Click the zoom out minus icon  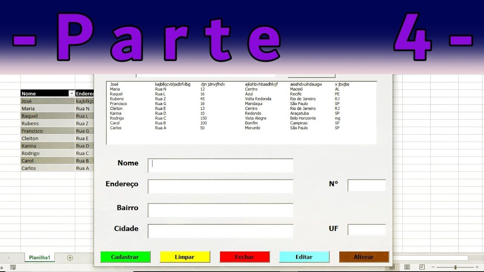click(434, 267)
